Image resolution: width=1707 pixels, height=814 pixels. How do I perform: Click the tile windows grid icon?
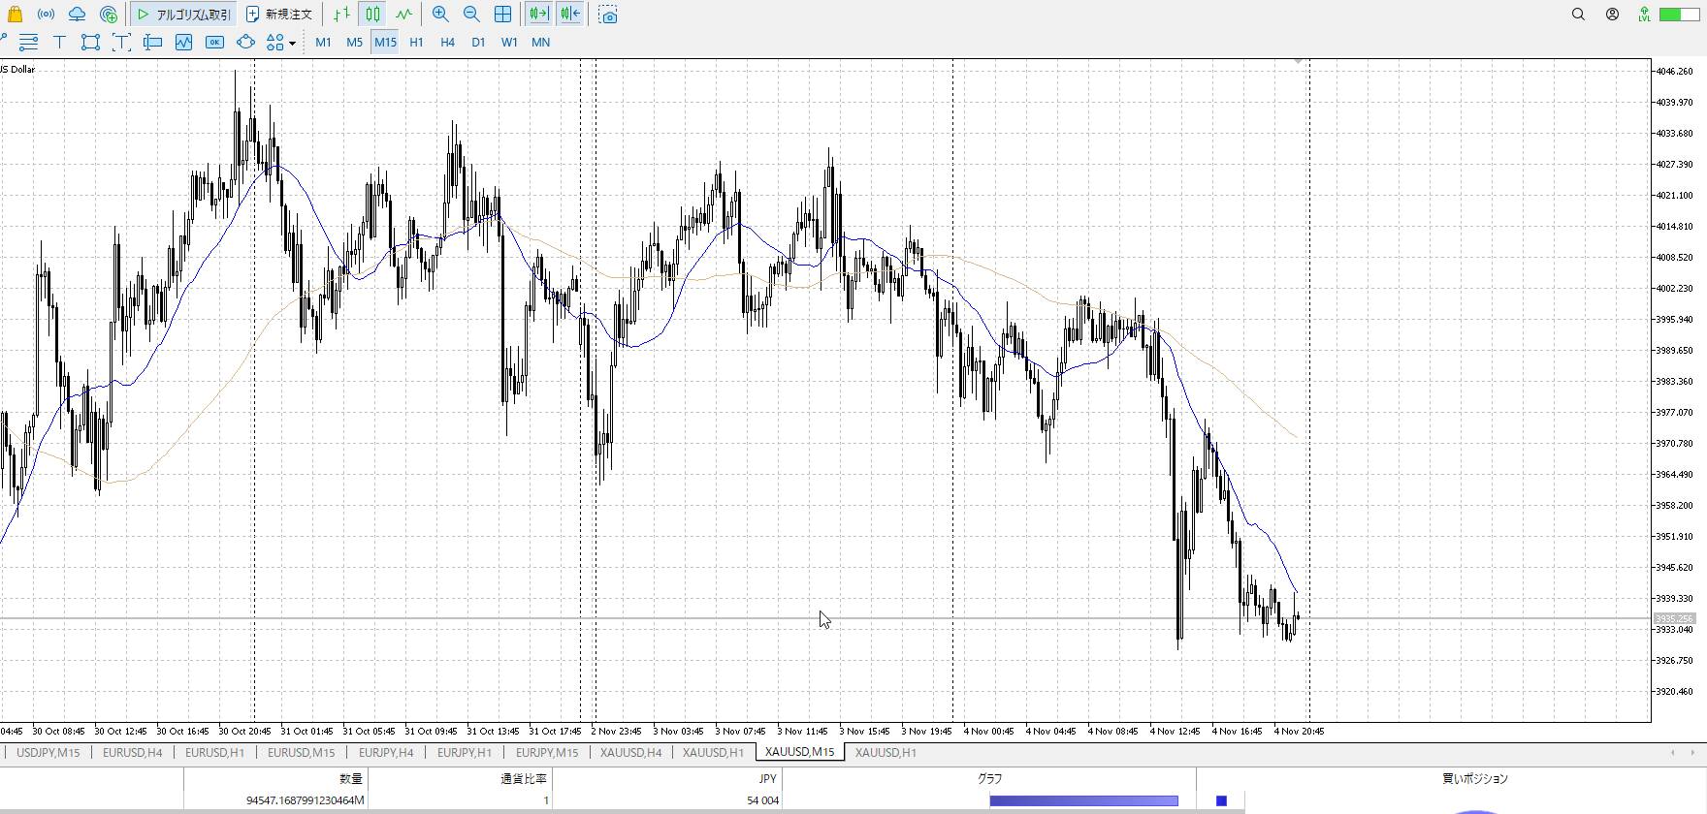pos(502,15)
